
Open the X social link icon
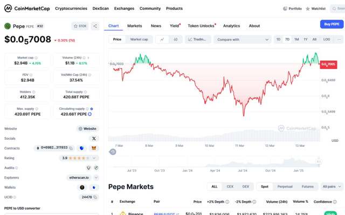[94, 138]
